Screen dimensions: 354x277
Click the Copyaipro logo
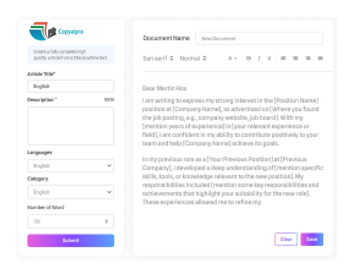point(56,31)
